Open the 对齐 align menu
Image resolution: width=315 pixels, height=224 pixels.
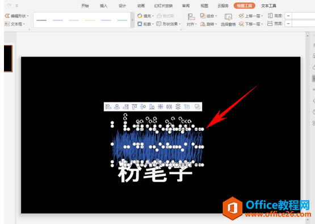point(191,20)
